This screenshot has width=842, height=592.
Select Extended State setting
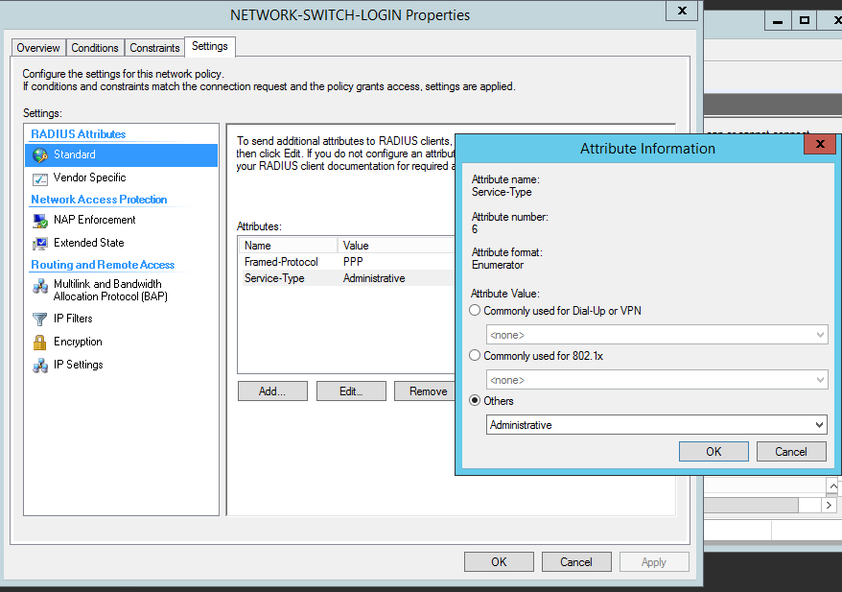click(x=122, y=243)
